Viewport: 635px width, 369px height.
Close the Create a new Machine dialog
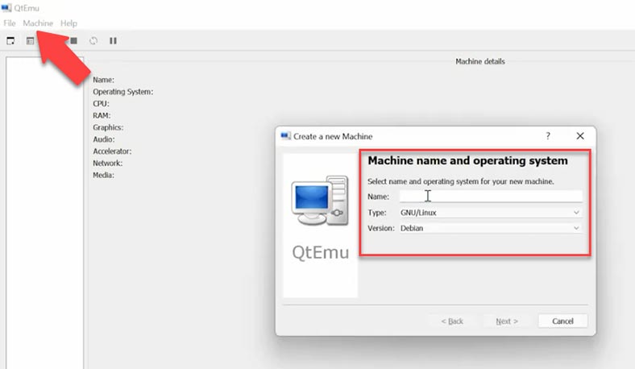[x=580, y=136]
